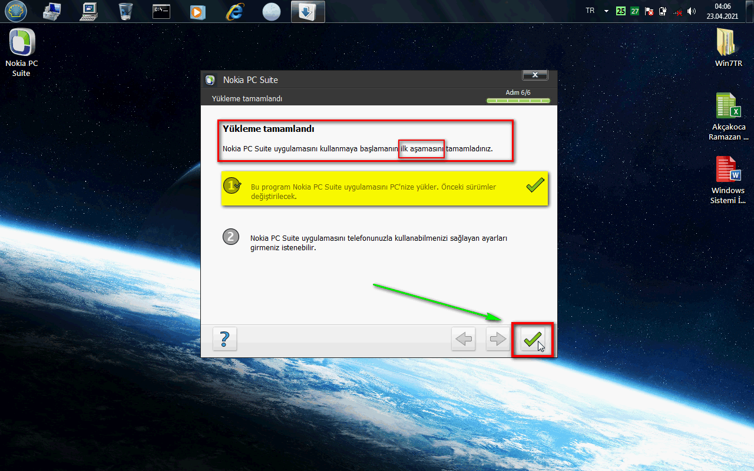Click the power plug tray icon
Screen dimensions: 754x471
click(x=663, y=11)
